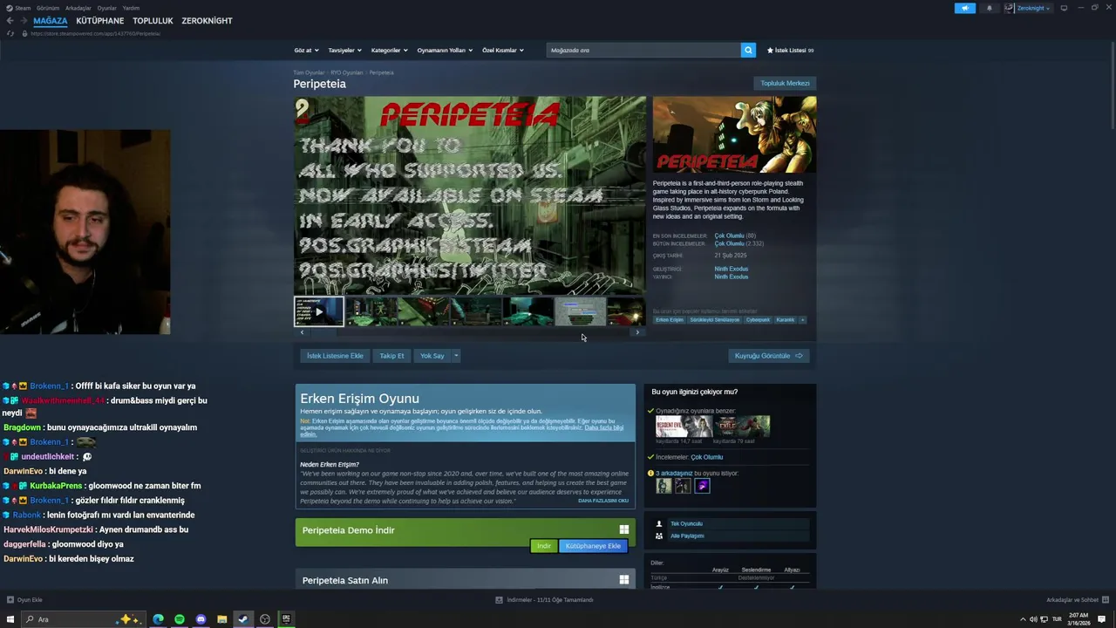Click the Tek Oyunculu person icon

click(x=659, y=523)
